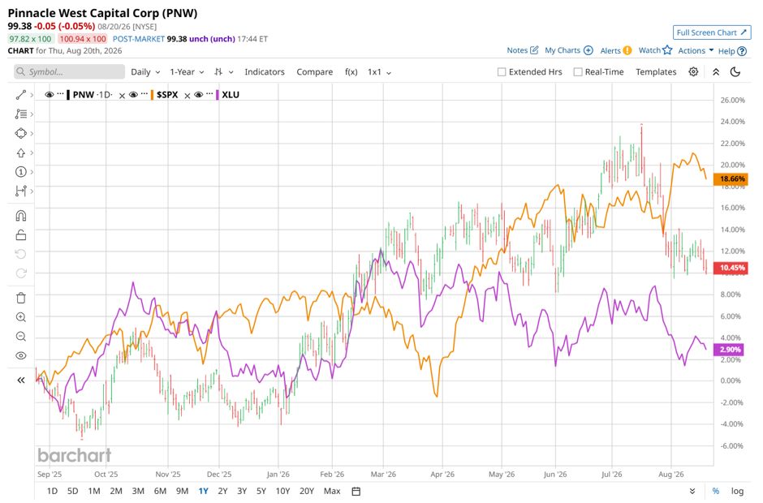Expand bottom panel double chevron
The width and height of the screenshot is (763, 503).
[692, 492]
